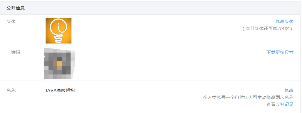The width and height of the screenshot is (302, 113).
Task: Click the 公开信息 section header
Action: point(16,8)
